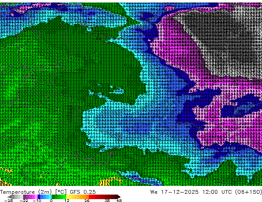The width and height of the screenshot is (262, 202).
Task: Click the '-10' legend value
Action: point(37,200)
